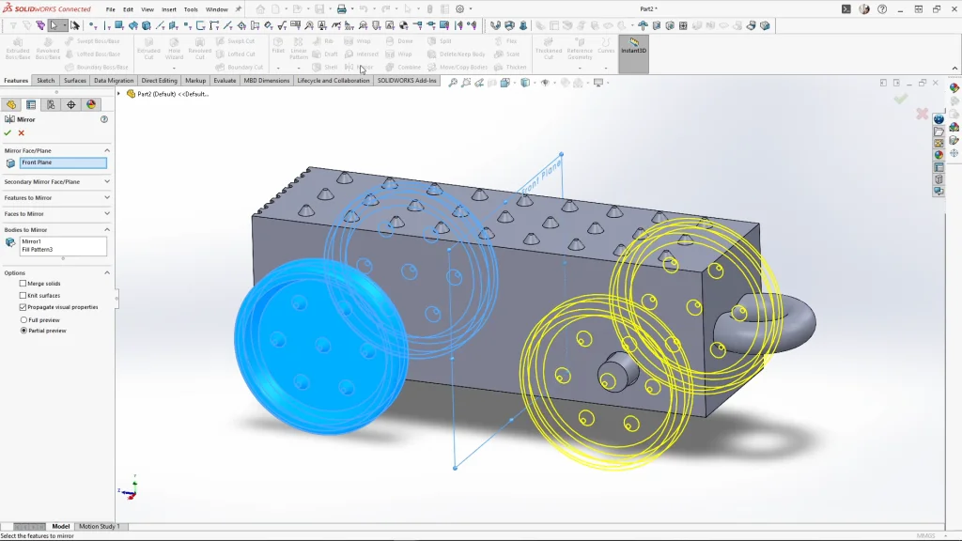962x541 pixels.
Task: Open the Motion Study 1 tab
Action: [99, 527]
